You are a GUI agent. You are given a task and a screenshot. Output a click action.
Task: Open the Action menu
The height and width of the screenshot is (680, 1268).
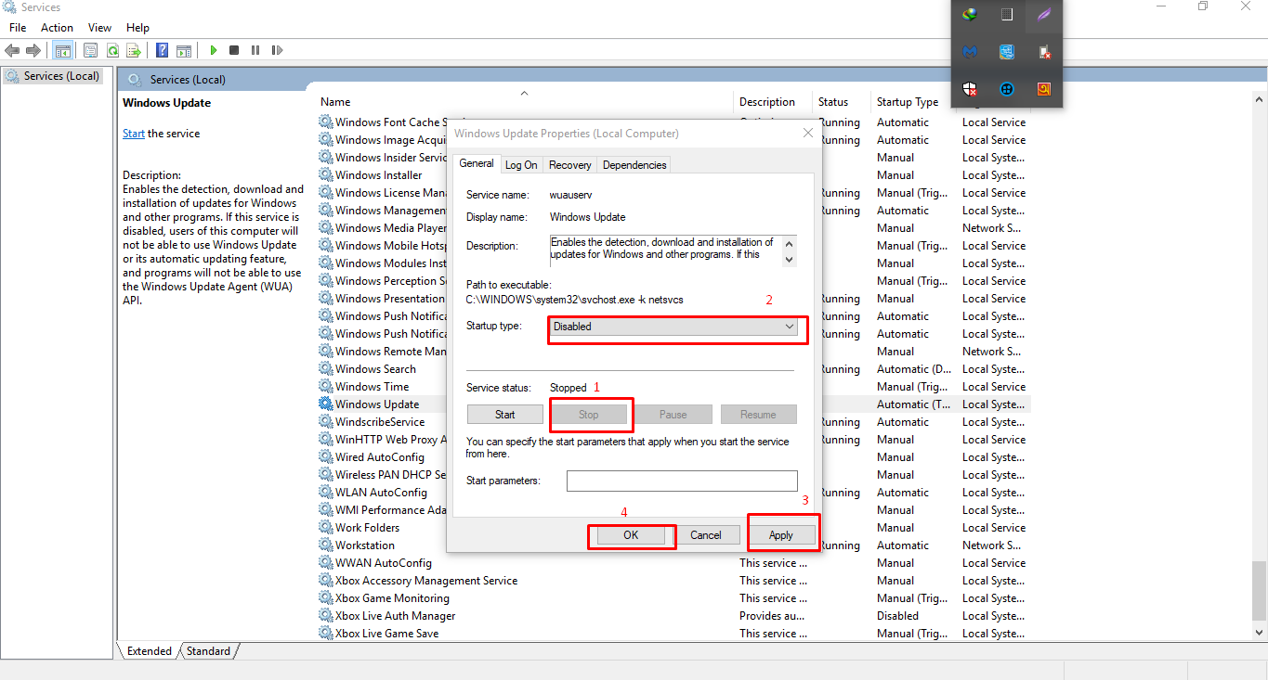pos(57,28)
